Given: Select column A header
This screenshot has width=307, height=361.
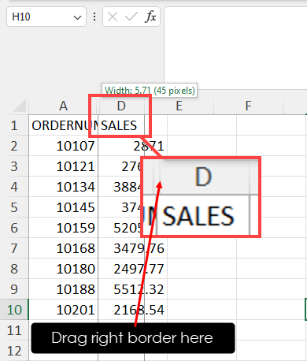Looking at the screenshot, I should (x=63, y=106).
